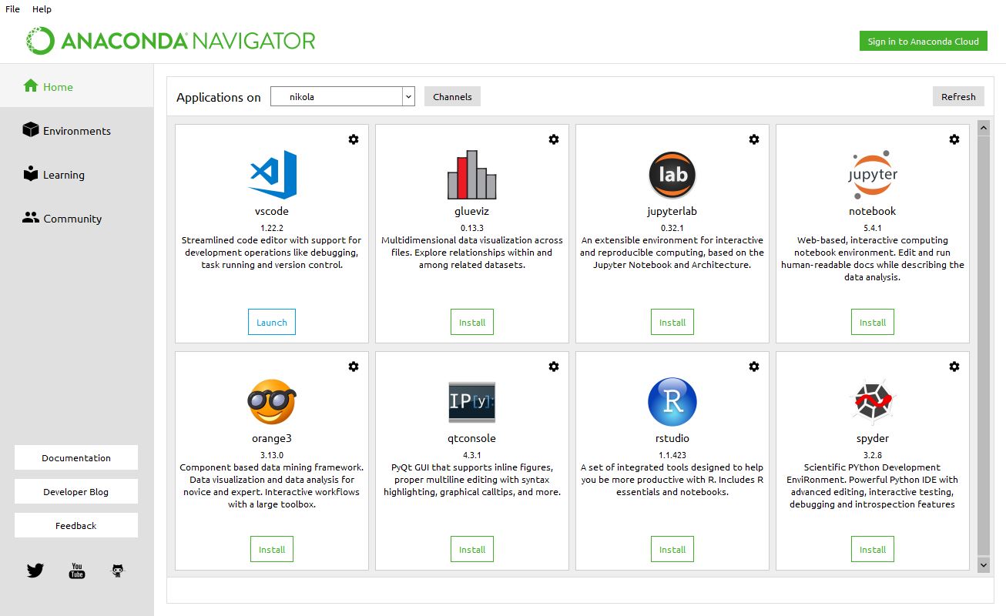This screenshot has height=616, width=1006.
Task: Open the Documentation link button
Action: pos(76,457)
